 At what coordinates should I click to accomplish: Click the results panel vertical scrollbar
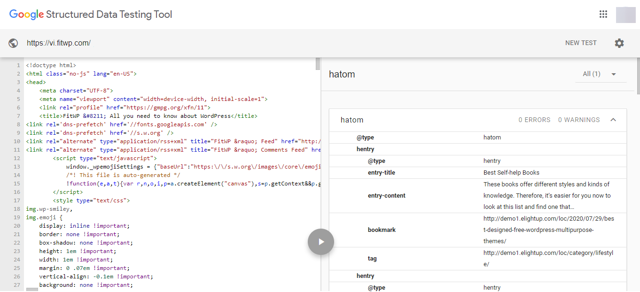[x=637, y=75]
